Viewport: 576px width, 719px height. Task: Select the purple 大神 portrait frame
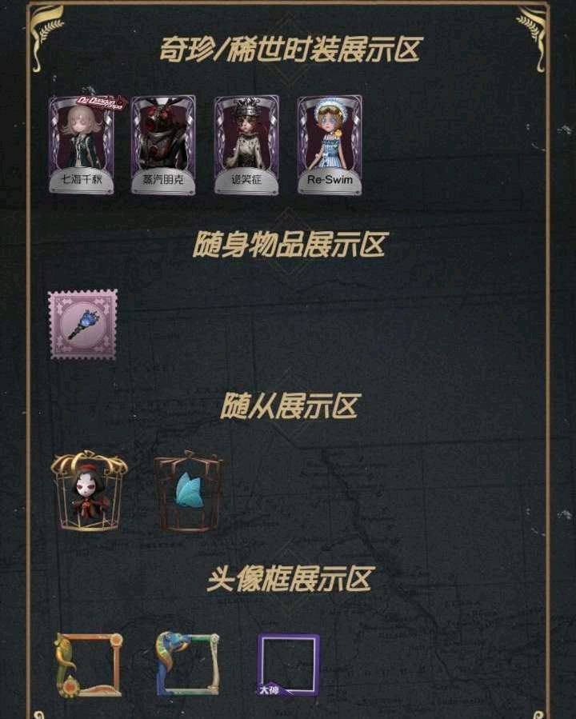[x=289, y=665]
